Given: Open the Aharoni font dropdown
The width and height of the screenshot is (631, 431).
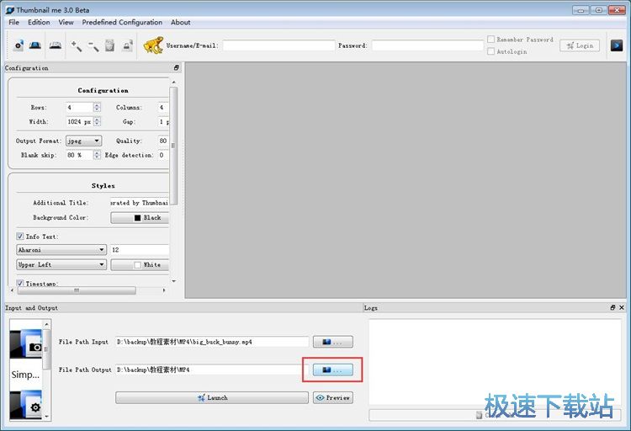Looking at the screenshot, I should [x=61, y=250].
